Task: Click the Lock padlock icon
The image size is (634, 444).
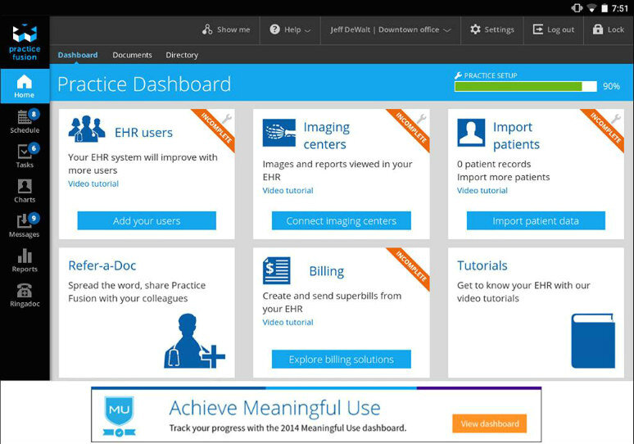Action: 599,29
